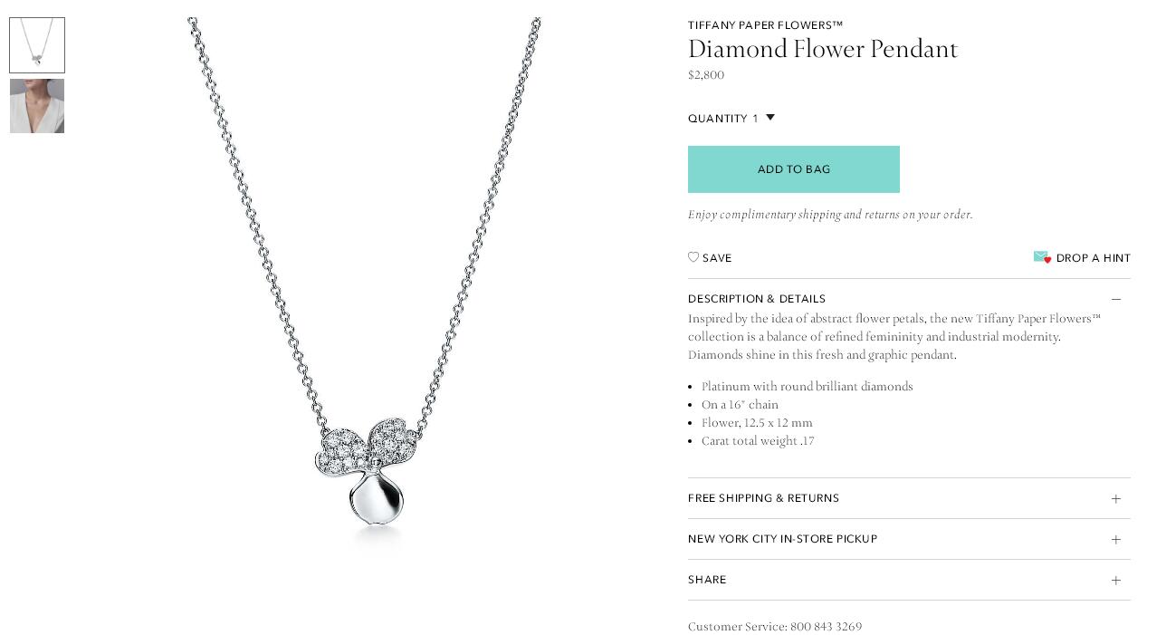
Task: Open the Quantity dropdown arrow
Action: point(770,117)
